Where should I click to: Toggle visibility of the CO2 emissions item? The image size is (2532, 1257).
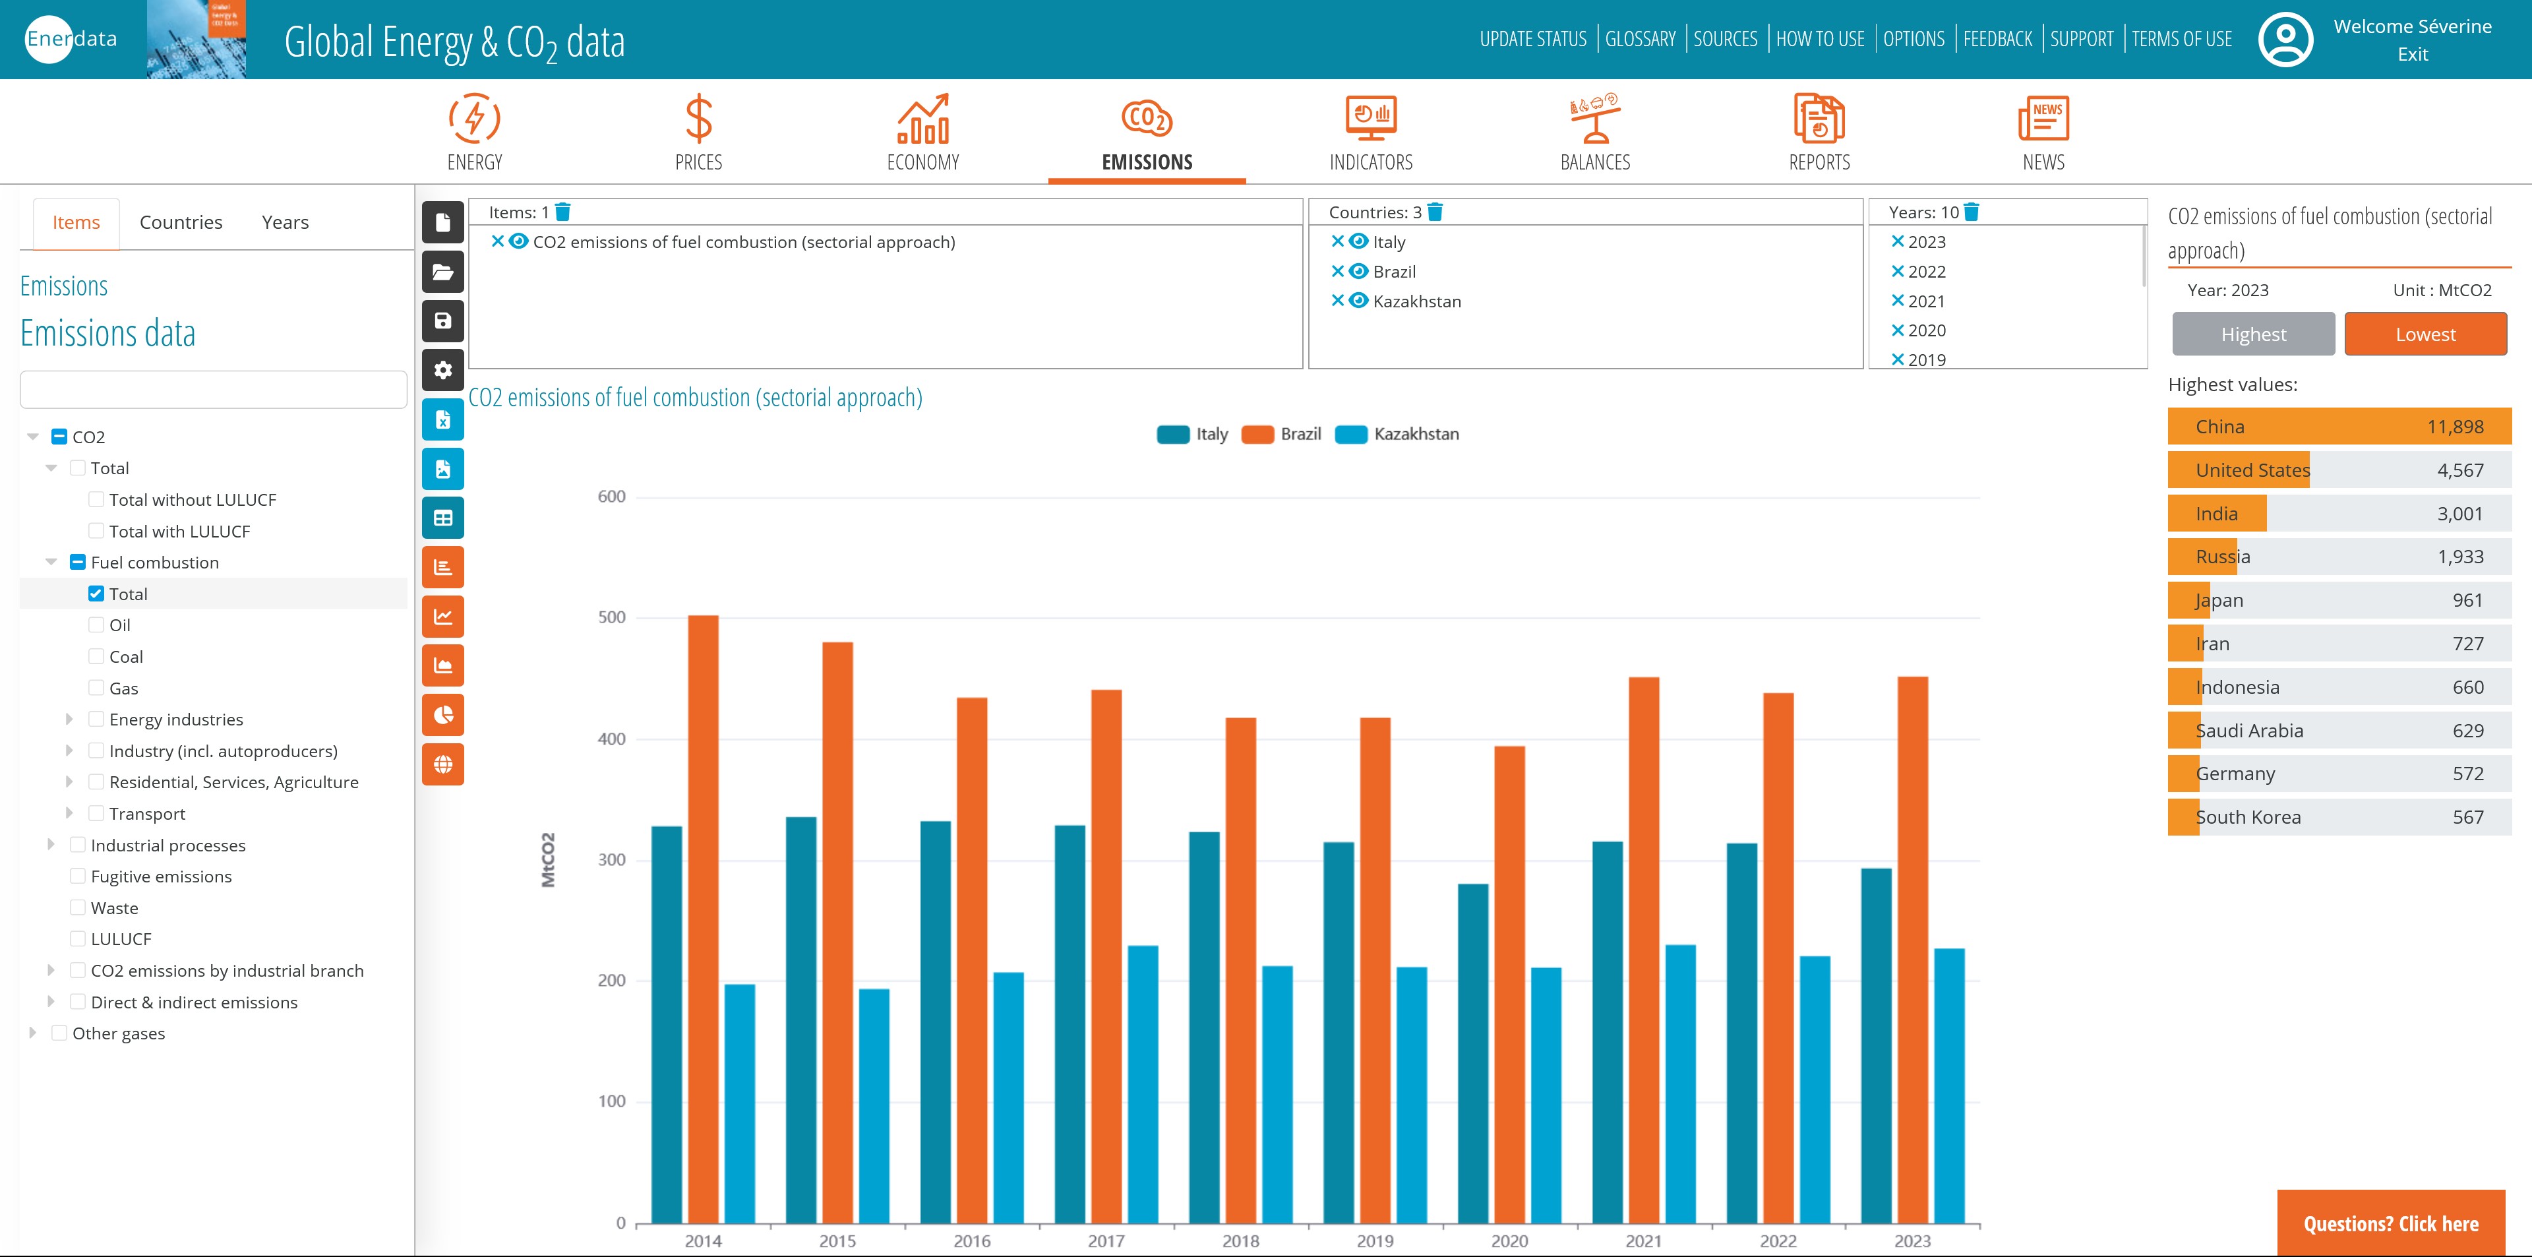(x=519, y=242)
